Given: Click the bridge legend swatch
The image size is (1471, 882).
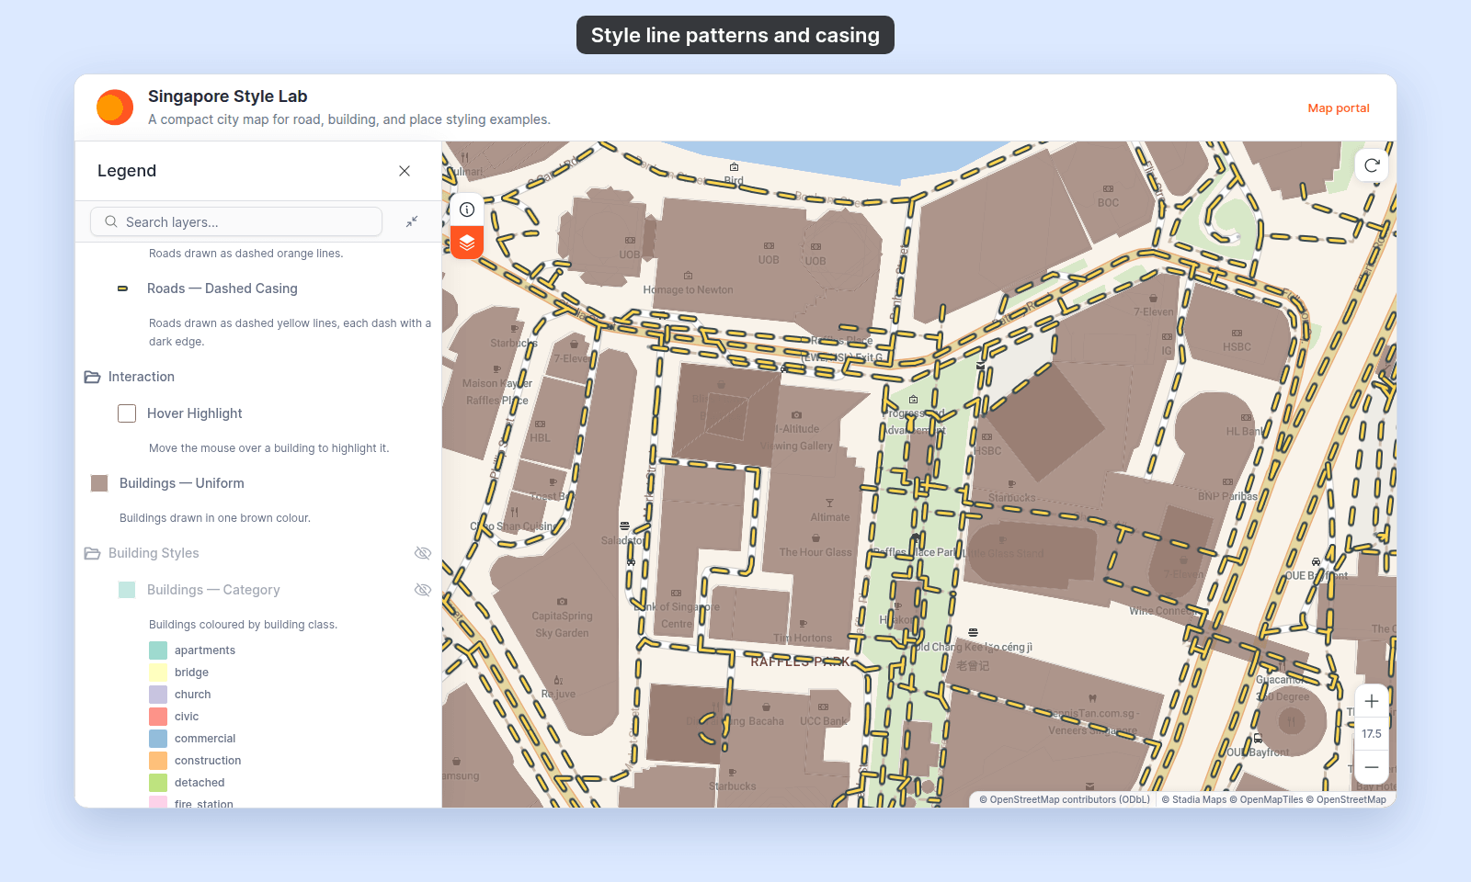Looking at the screenshot, I should (x=158, y=673).
